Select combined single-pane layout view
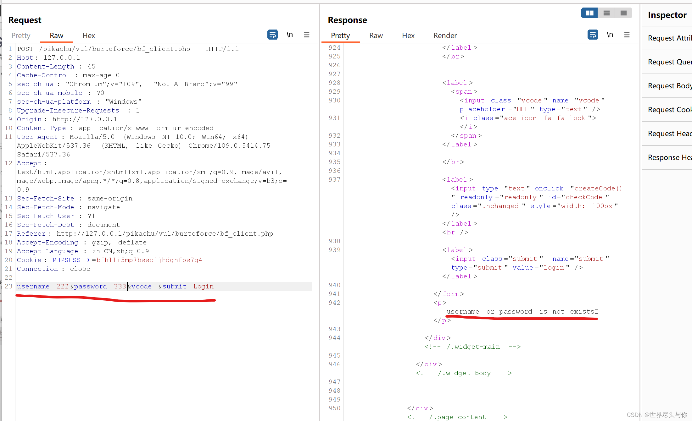The height and width of the screenshot is (421, 692). click(x=624, y=13)
